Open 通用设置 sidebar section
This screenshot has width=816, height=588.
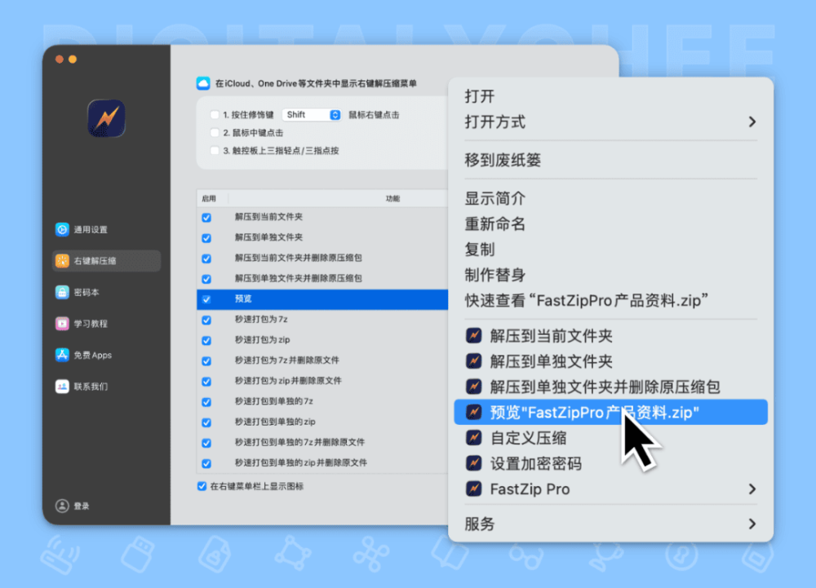pos(107,229)
